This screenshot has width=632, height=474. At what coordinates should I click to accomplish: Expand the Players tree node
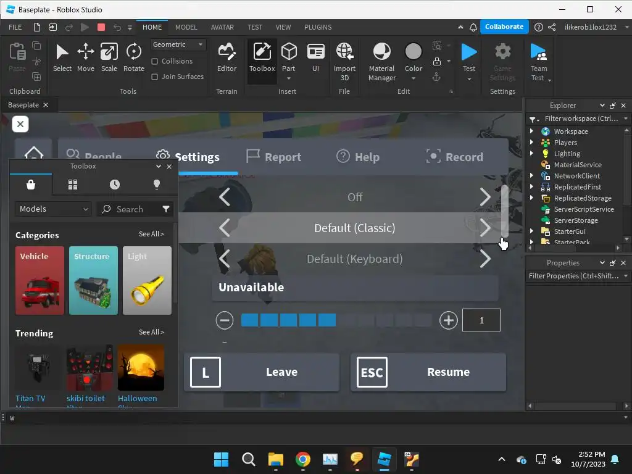pyautogui.click(x=531, y=143)
